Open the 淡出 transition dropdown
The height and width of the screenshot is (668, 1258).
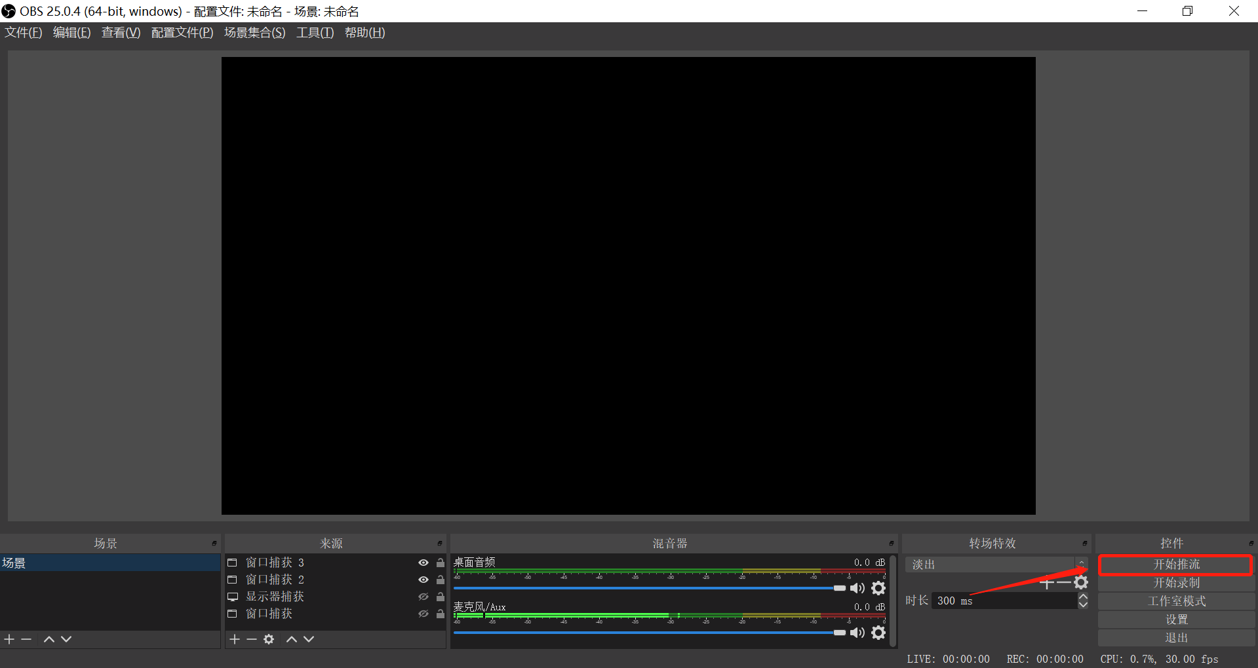pos(996,565)
